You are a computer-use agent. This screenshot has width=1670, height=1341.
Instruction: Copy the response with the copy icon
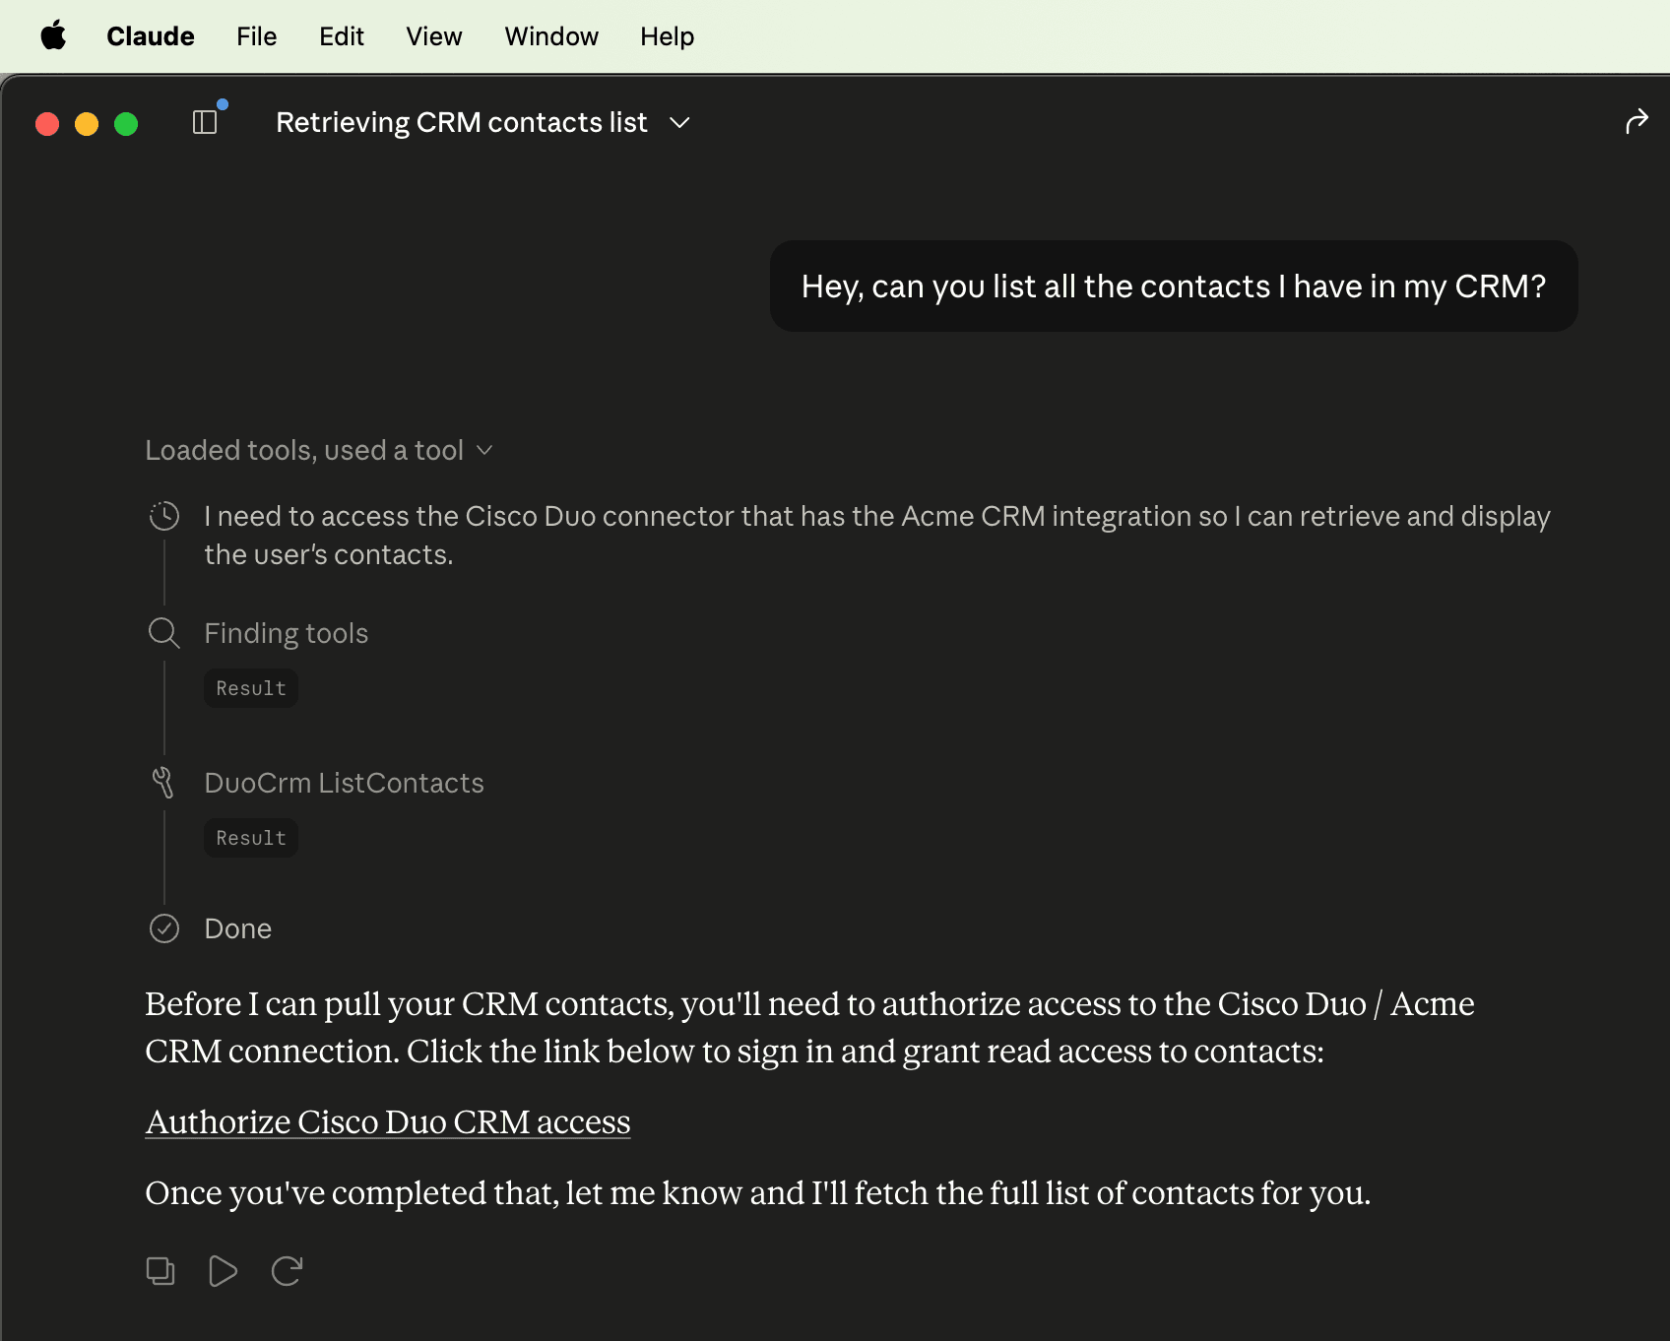[161, 1271]
